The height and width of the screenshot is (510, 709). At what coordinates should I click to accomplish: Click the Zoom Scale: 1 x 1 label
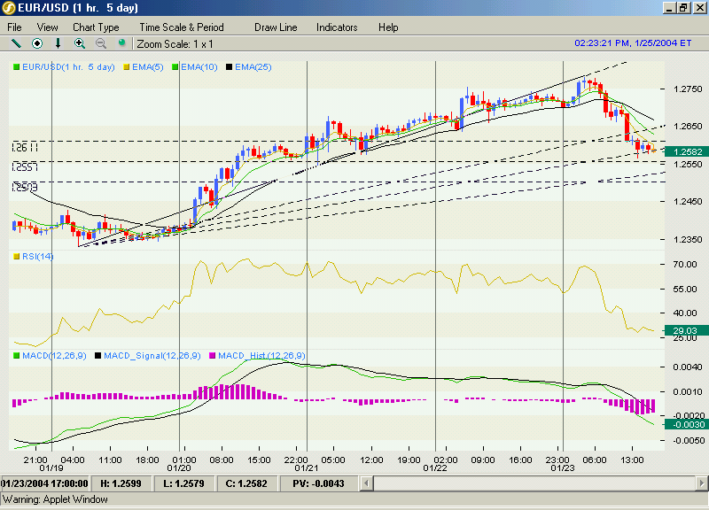coord(175,44)
